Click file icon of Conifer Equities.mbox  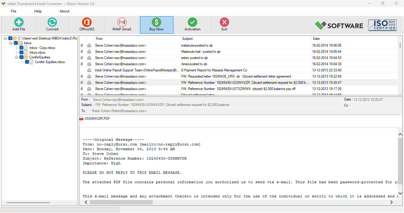coord(31,62)
